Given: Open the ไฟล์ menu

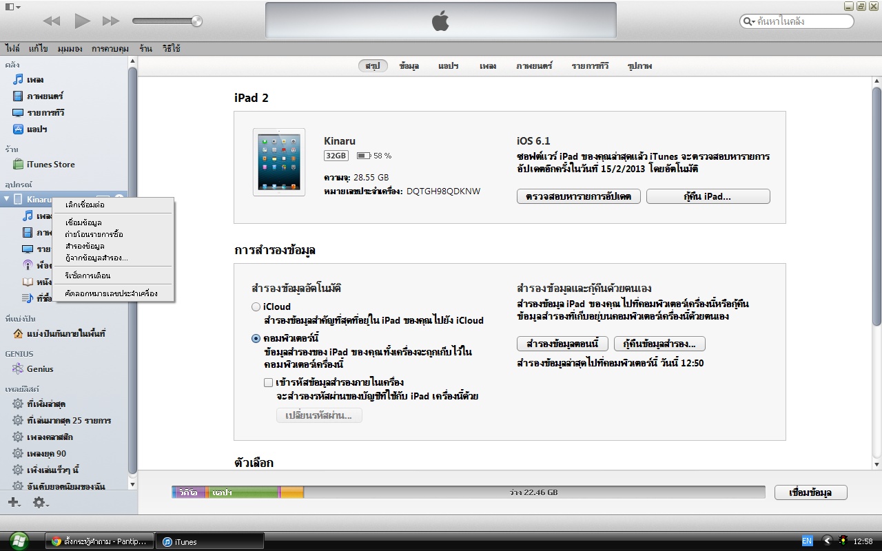Looking at the screenshot, I should 12,49.
